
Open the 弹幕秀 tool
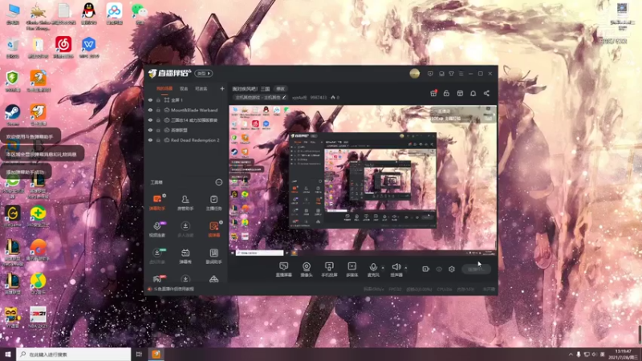pyautogui.click(x=185, y=256)
